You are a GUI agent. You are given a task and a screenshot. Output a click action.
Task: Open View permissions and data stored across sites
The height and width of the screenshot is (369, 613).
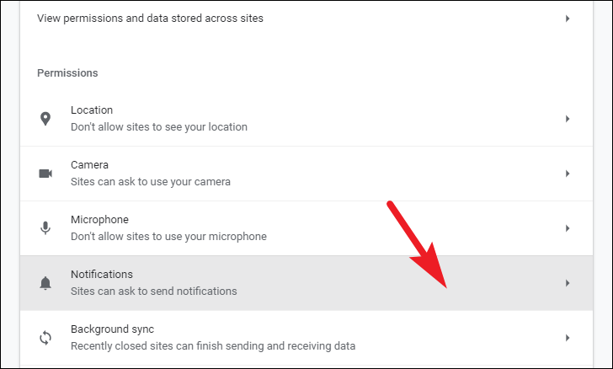(x=150, y=19)
